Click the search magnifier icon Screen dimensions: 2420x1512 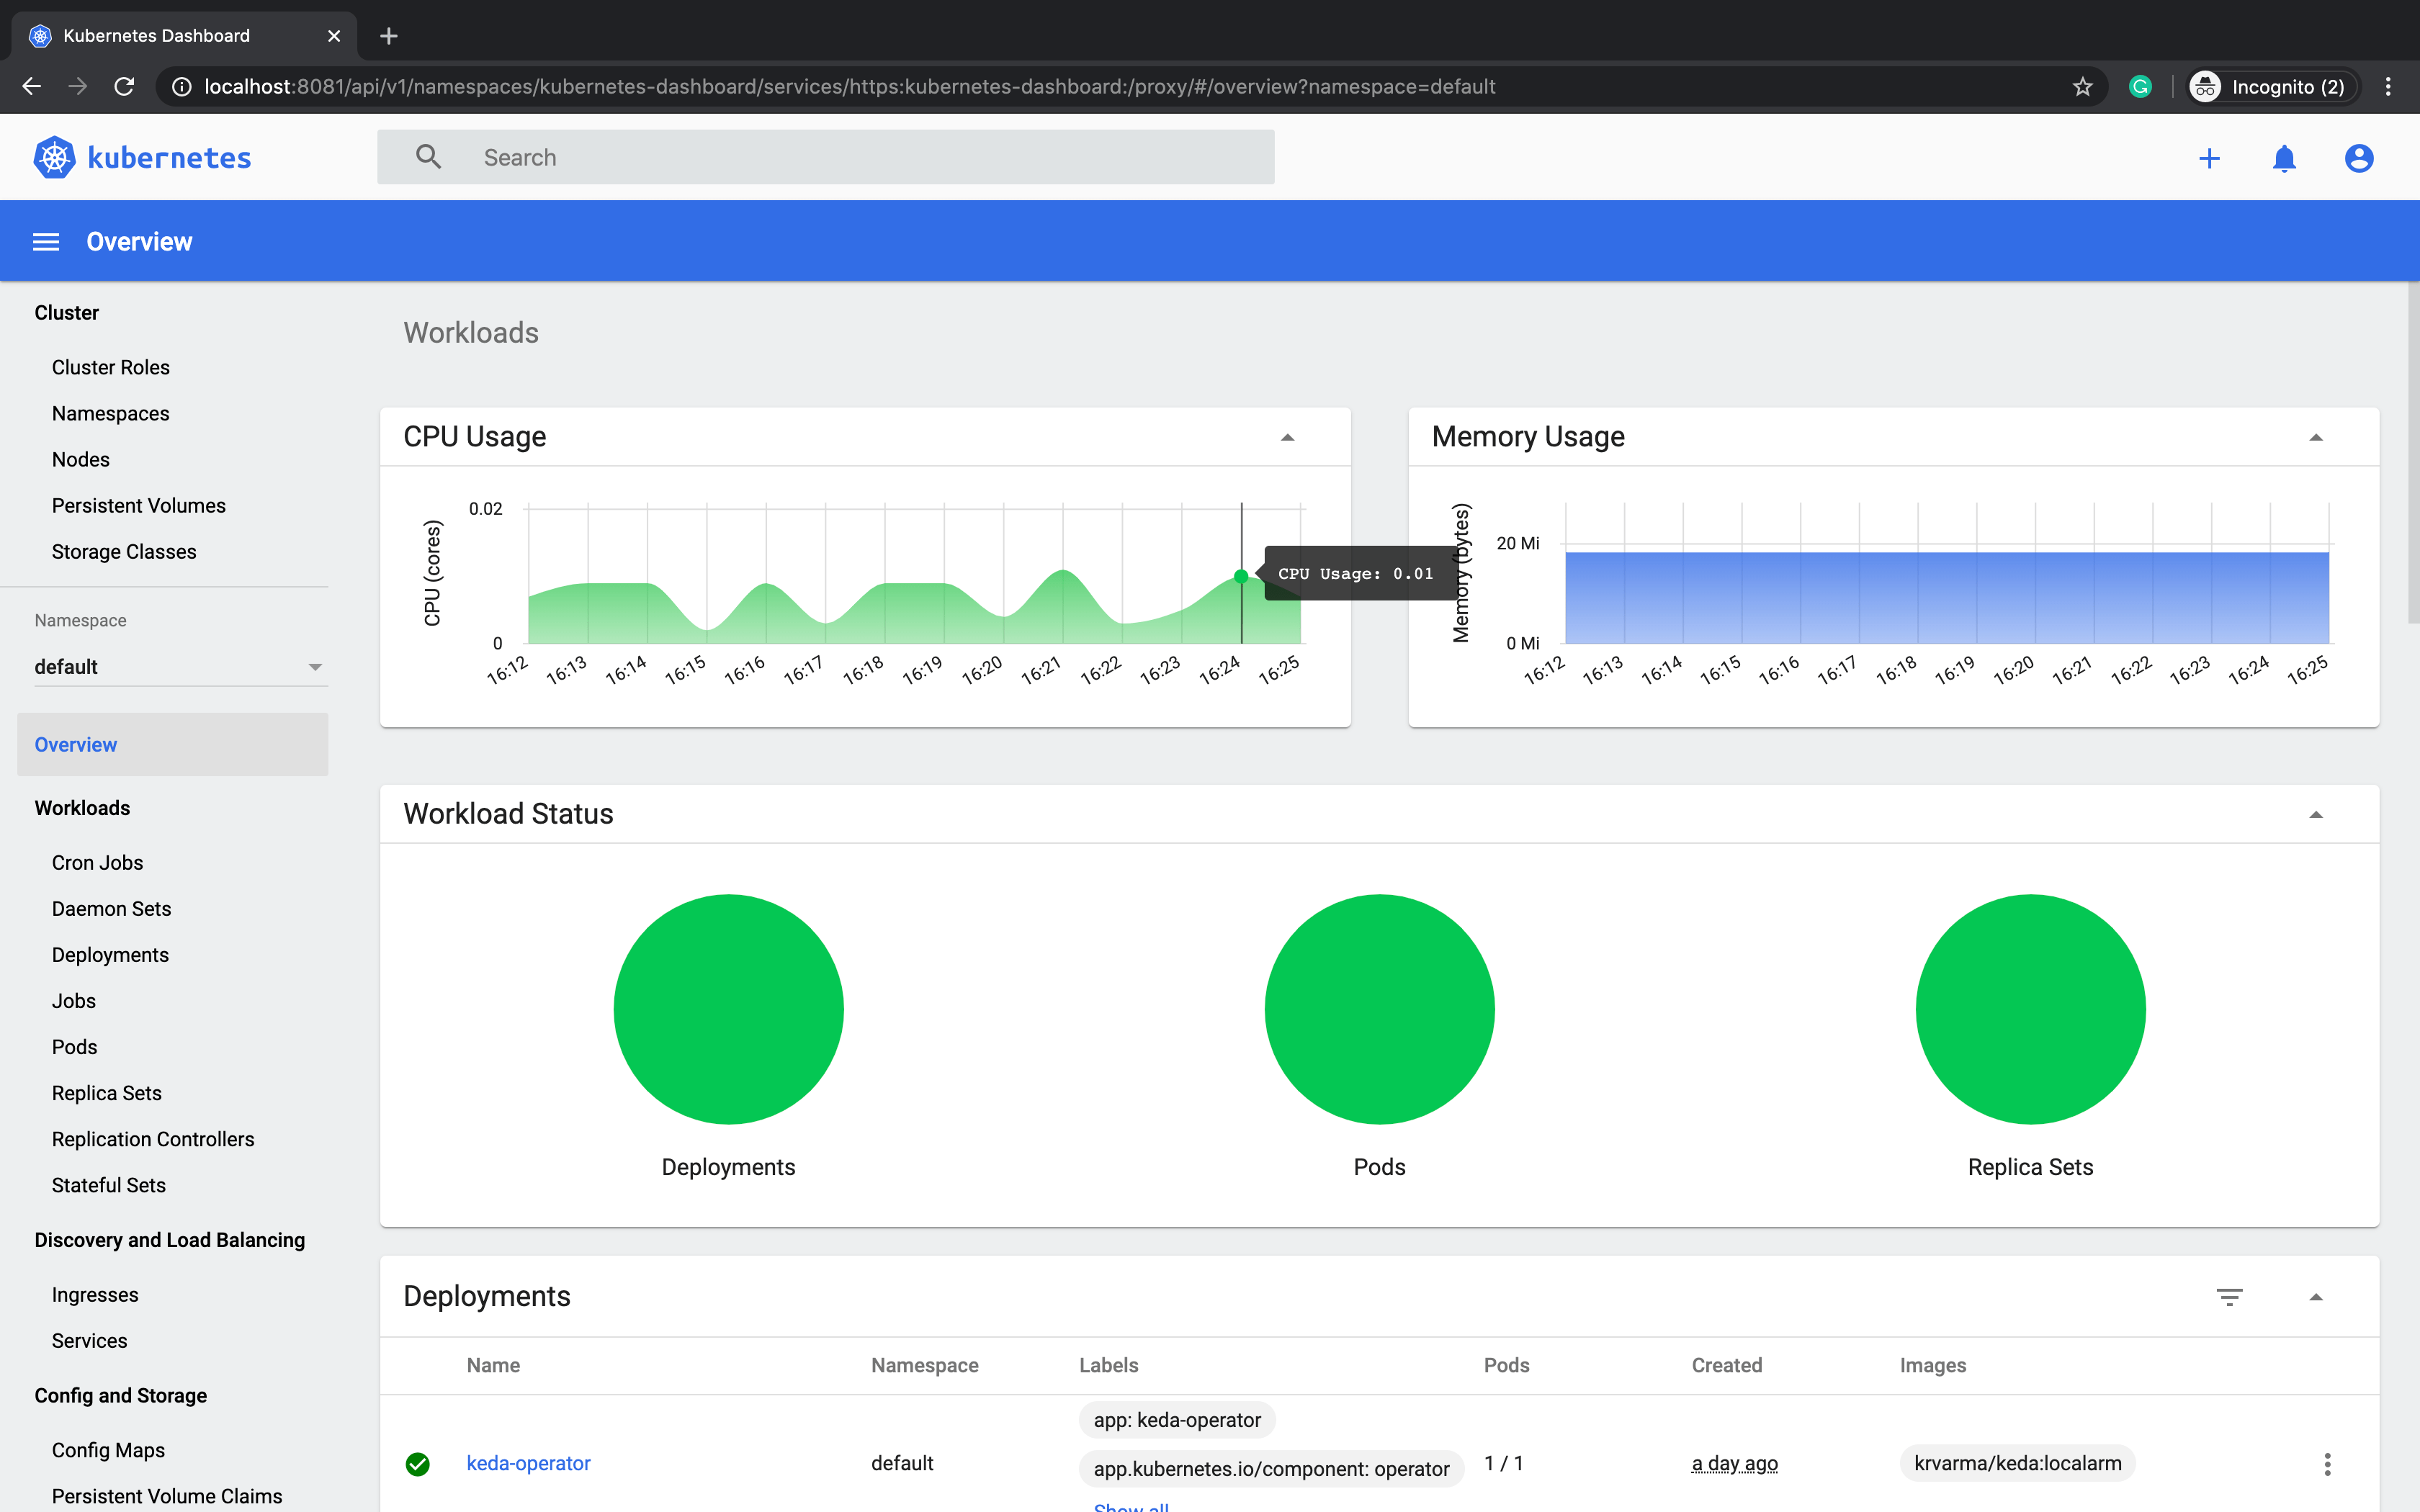(428, 156)
